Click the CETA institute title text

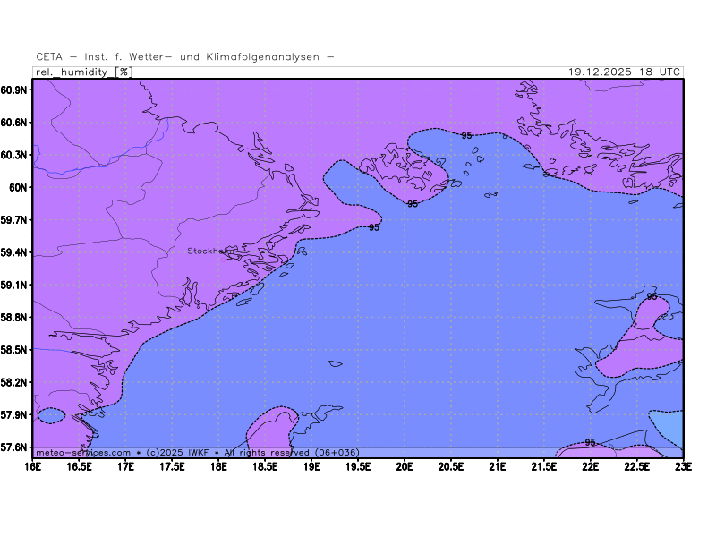[x=186, y=56]
